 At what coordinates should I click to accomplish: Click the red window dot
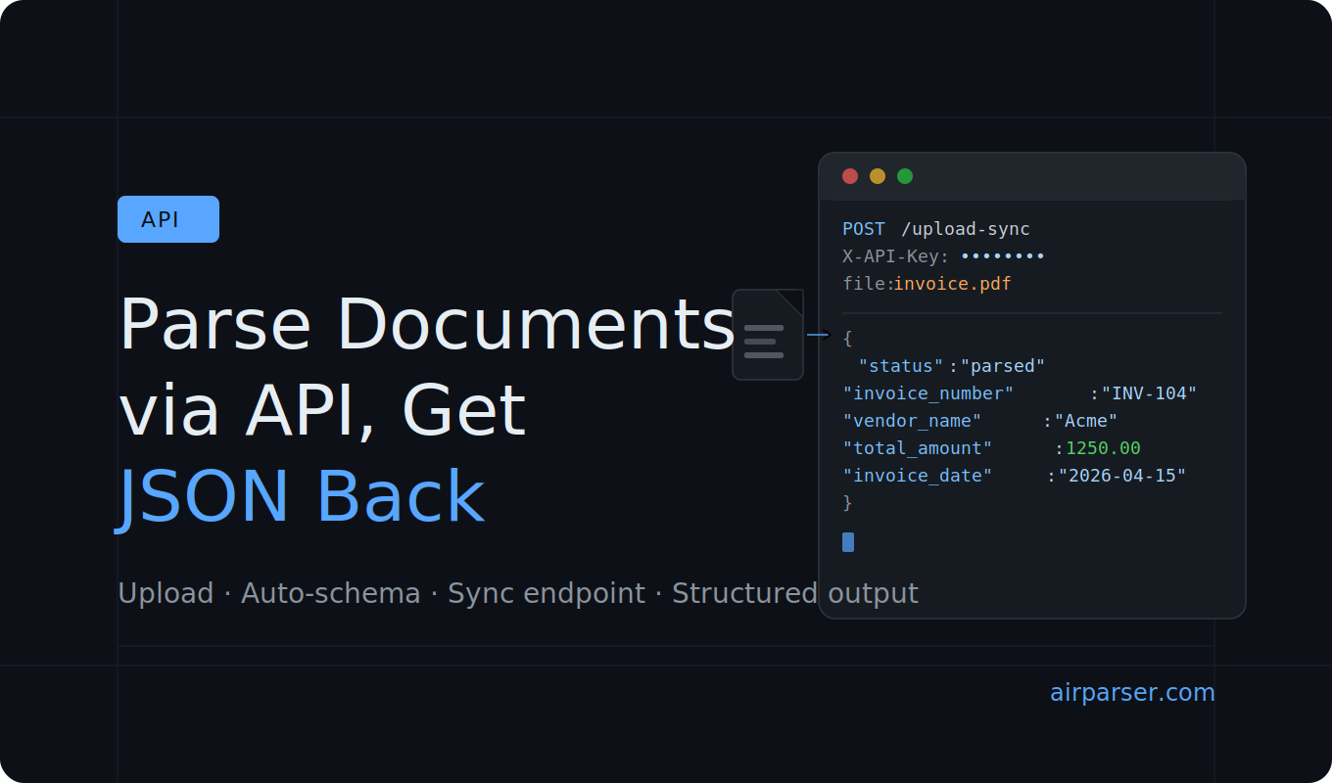pos(850,176)
